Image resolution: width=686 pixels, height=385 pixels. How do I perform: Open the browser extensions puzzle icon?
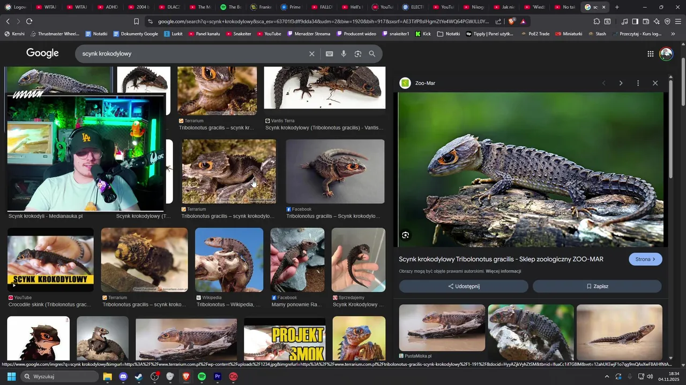[x=596, y=21]
